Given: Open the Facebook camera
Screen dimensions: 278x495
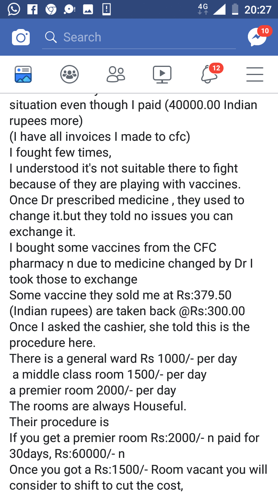Looking at the screenshot, I should click(21, 38).
